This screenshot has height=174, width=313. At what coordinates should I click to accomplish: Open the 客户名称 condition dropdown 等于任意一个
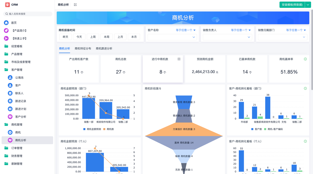tap(186, 30)
